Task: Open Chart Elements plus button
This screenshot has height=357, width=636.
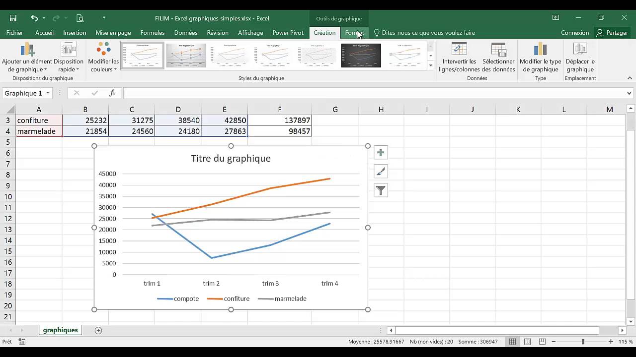Action: (x=381, y=153)
